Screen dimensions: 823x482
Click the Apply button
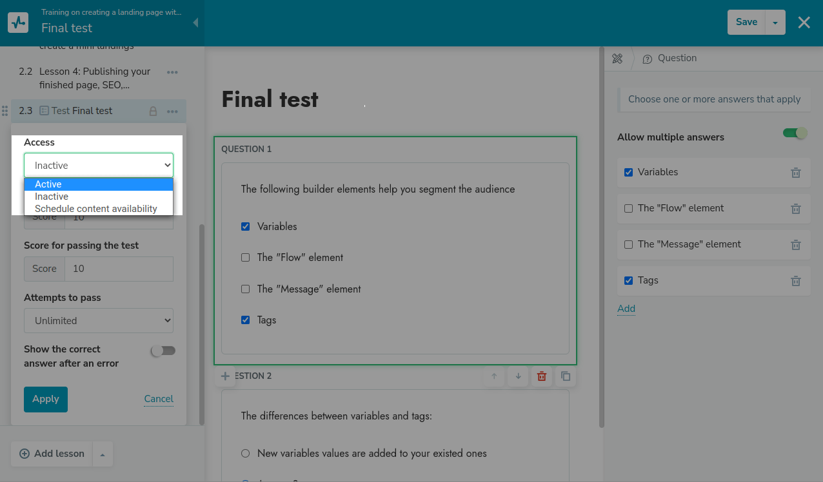(46, 400)
